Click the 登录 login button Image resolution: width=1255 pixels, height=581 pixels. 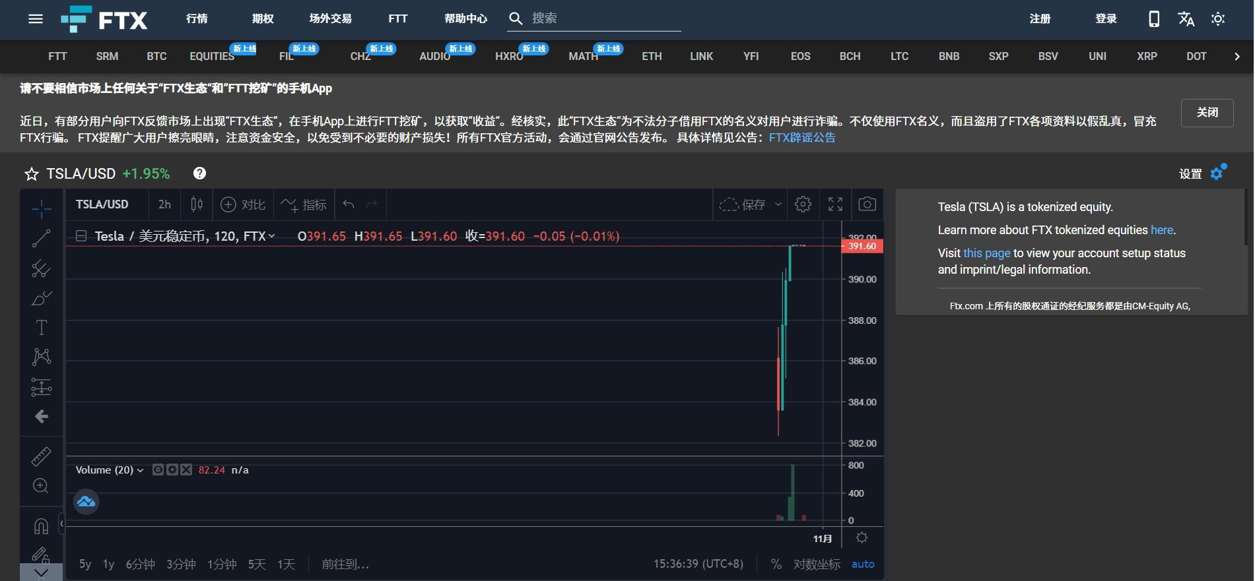tap(1106, 18)
